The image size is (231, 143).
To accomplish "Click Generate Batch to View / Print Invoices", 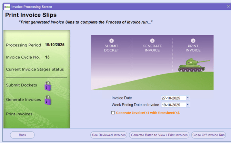I will pyautogui.click(x=159, y=135).
